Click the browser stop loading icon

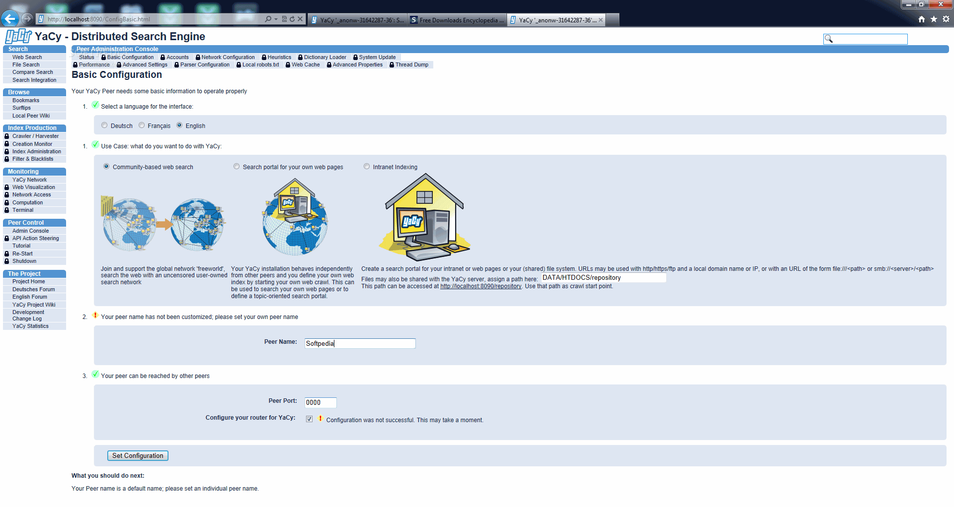pyautogui.click(x=300, y=19)
